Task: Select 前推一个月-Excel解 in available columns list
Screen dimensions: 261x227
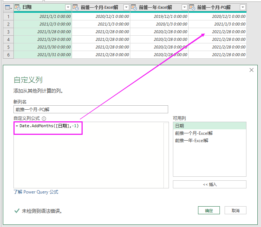Action: pyautogui.click(x=210, y=133)
